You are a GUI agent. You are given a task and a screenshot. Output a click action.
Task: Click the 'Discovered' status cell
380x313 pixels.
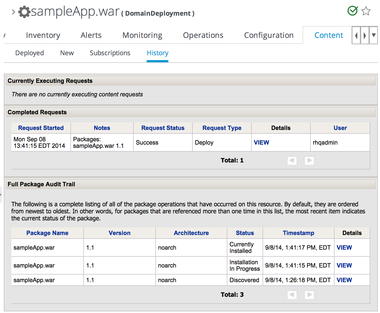click(245, 280)
